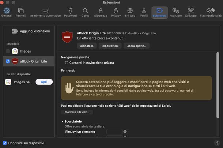Screen dimensions: 223x148
Task: Switch to the Cerca tab
Action: click(85, 12)
